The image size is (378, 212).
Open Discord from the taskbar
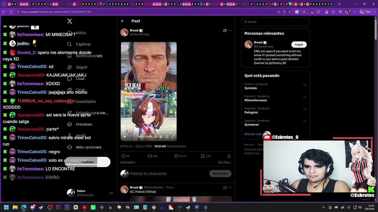pos(32,207)
